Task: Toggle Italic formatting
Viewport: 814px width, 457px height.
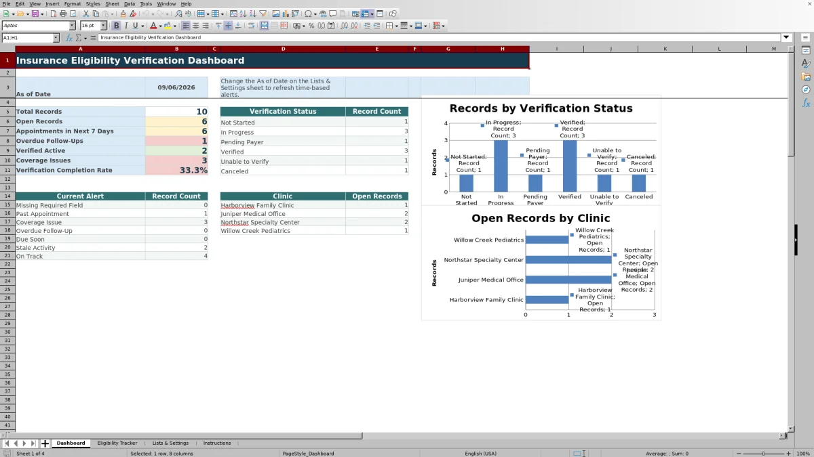Action: (x=126, y=26)
